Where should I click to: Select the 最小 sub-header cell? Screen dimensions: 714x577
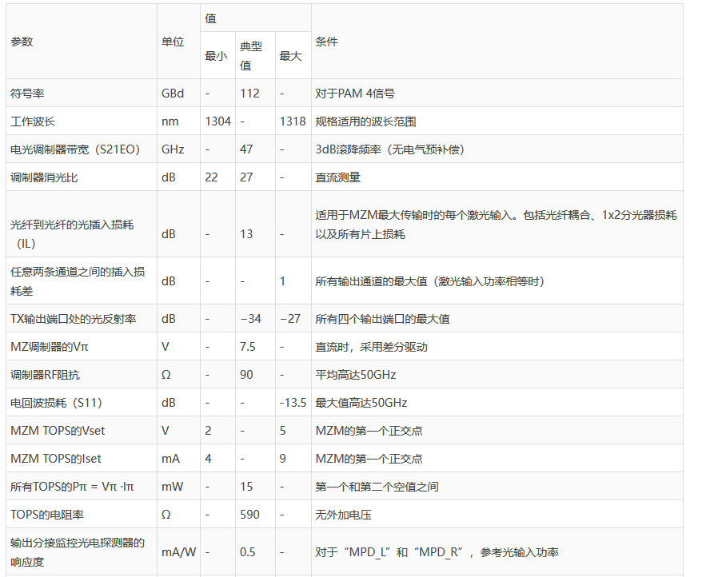tap(216, 56)
